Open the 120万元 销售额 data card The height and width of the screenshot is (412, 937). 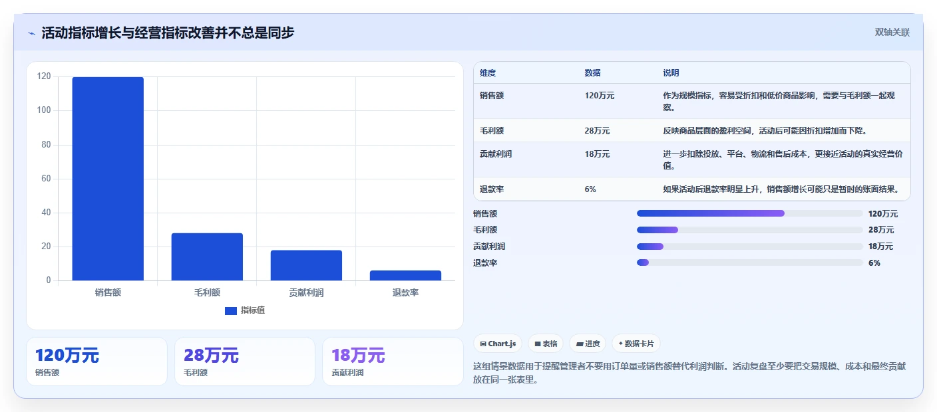click(96, 361)
